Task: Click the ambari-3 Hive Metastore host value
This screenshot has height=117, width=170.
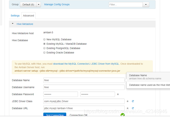Action: coord(48,32)
